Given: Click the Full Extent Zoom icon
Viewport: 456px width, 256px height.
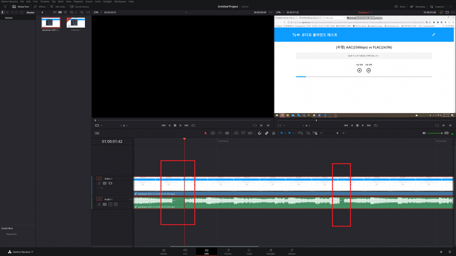Looking at the screenshot, I should point(300,133).
